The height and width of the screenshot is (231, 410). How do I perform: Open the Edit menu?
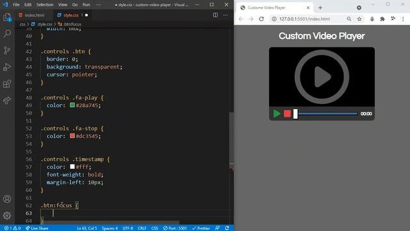[x=28, y=4]
